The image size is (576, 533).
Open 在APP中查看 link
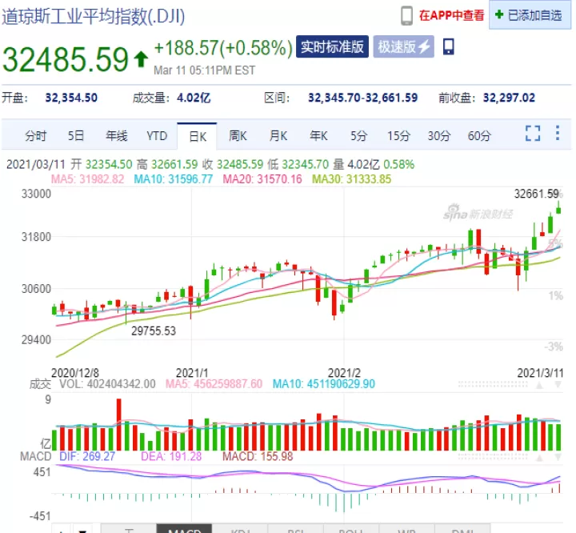tap(451, 15)
